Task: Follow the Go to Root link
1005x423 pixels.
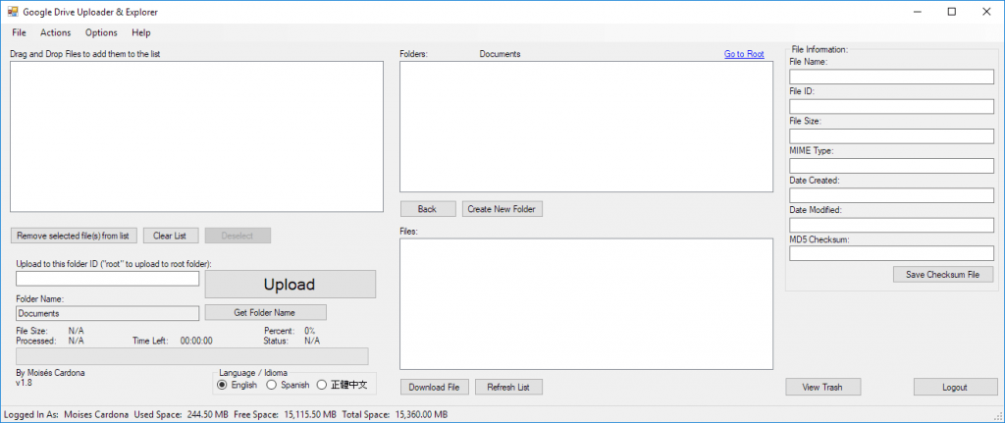Action: [744, 55]
